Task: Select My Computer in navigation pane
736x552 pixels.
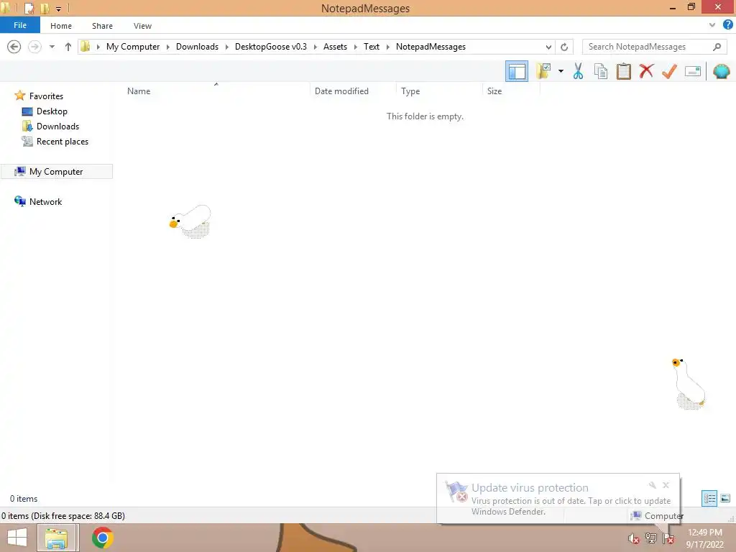Action: (56, 171)
